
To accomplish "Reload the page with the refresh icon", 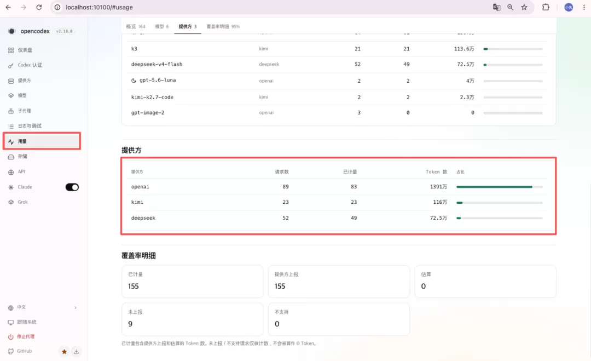I will click(39, 7).
